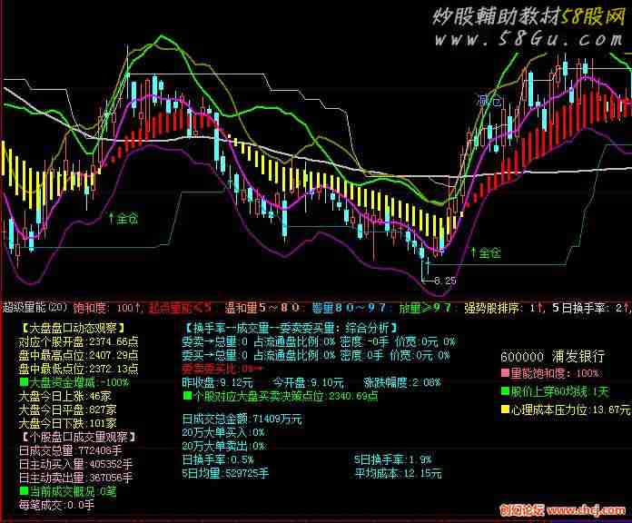Click the 5日均量:529725手 value

coord(225,473)
